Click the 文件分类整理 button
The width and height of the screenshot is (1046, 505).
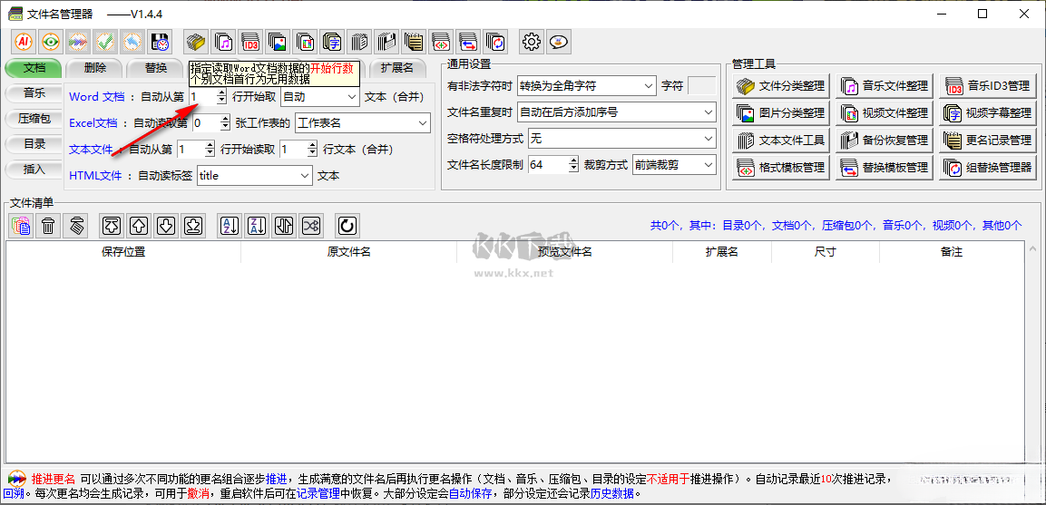click(781, 86)
